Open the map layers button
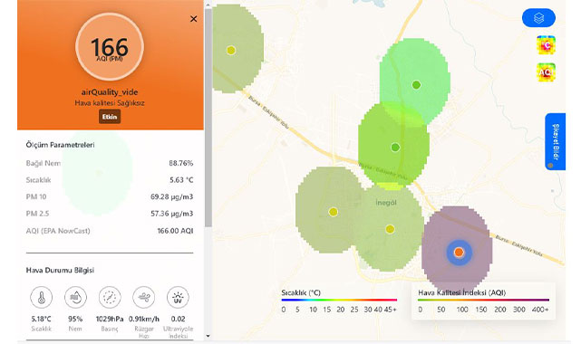This screenshot has height=344, width=581. coord(538,18)
